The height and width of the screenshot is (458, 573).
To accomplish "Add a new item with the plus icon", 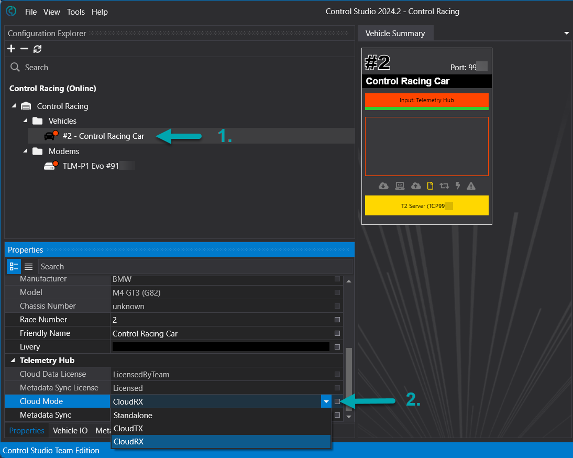I will (12, 49).
